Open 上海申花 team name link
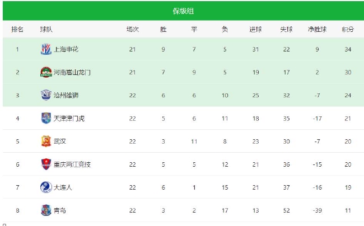This screenshot has height=226, width=364. (x=66, y=49)
